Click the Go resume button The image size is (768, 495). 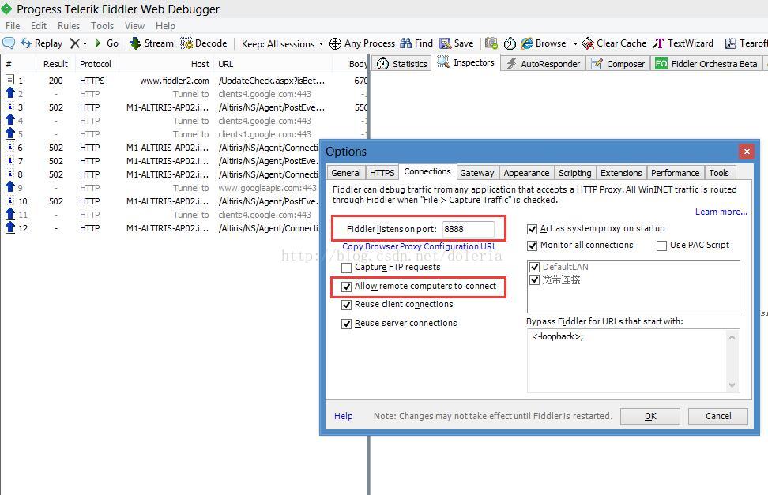[107, 43]
